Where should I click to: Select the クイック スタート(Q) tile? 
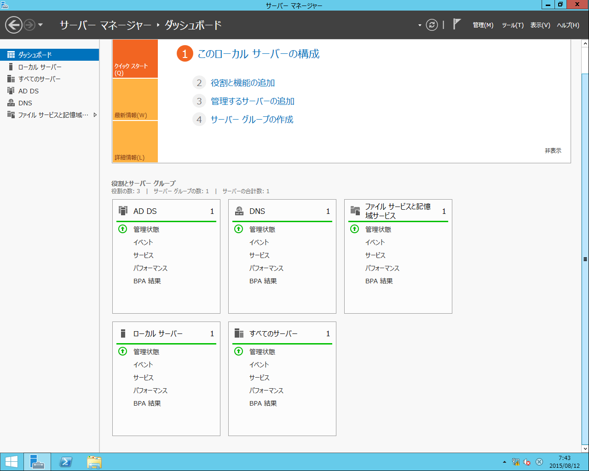[135, 59]
